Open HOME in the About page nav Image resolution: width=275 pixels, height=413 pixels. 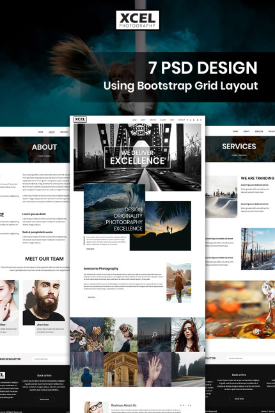(x=40, y=132)
